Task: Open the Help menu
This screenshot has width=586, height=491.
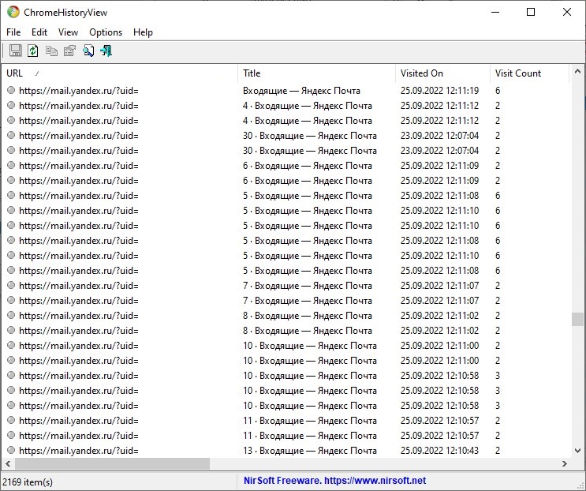Action: pos(143,32)
